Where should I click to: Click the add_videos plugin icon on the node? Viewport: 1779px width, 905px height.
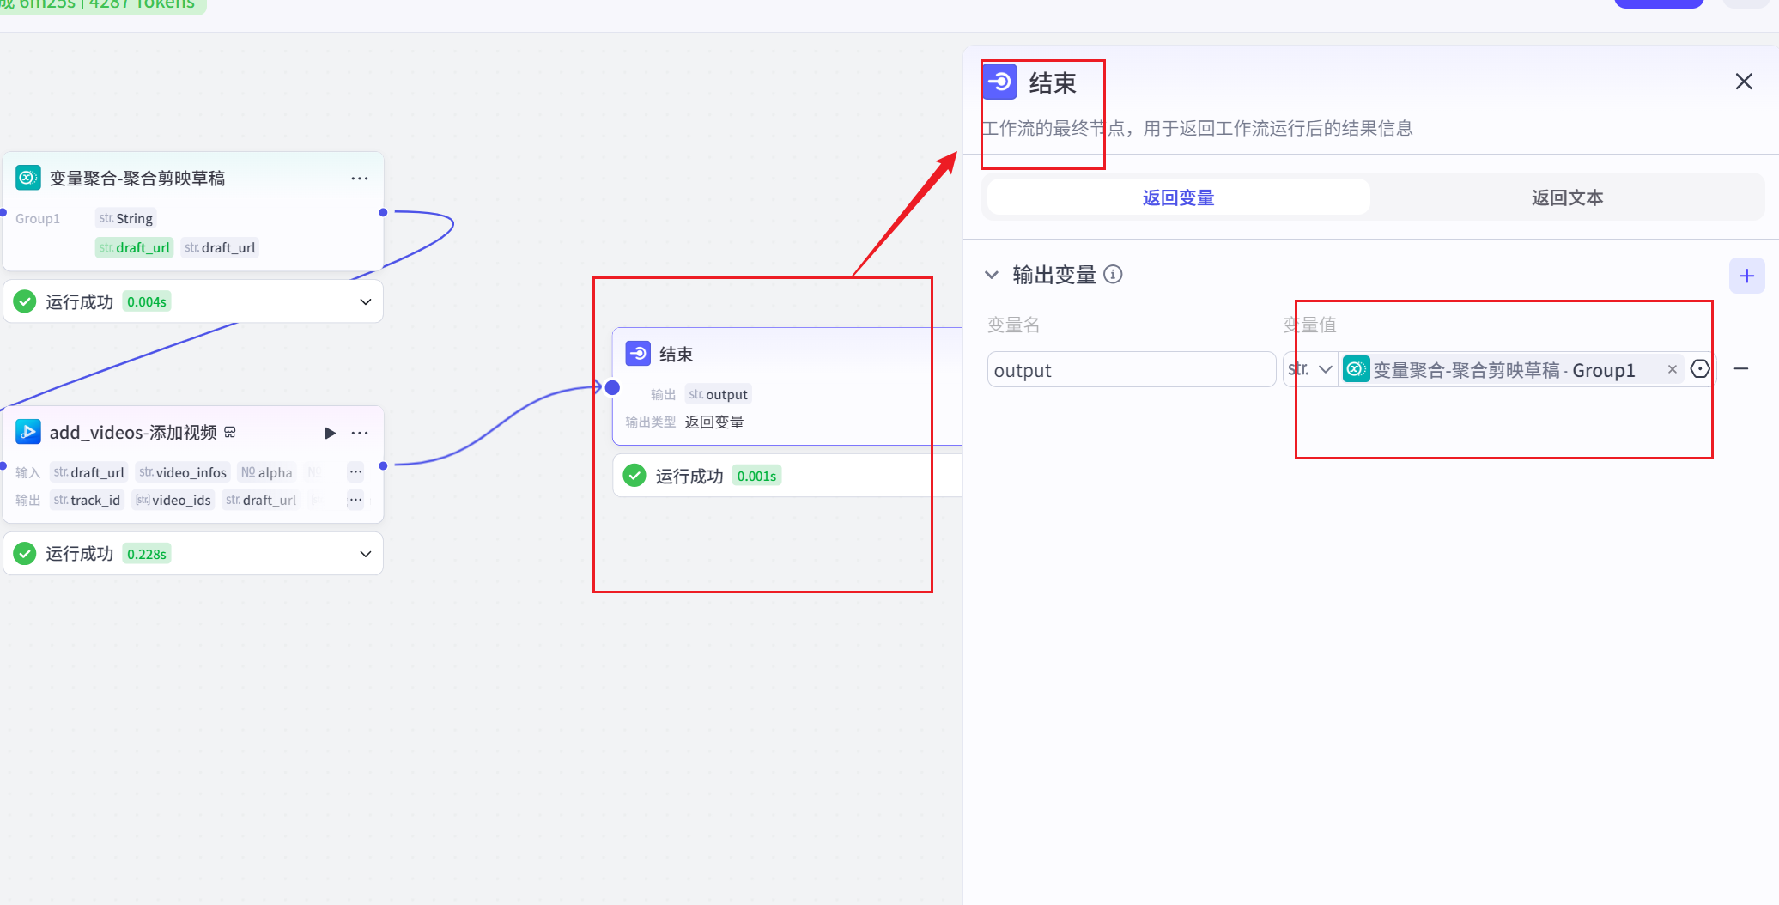coord(28,432)
